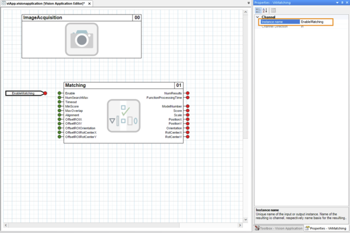Click the red ModelNumber output pin
Image resolution: width=350 pixels, height=233 pixels.
click(x=188, y=107)
